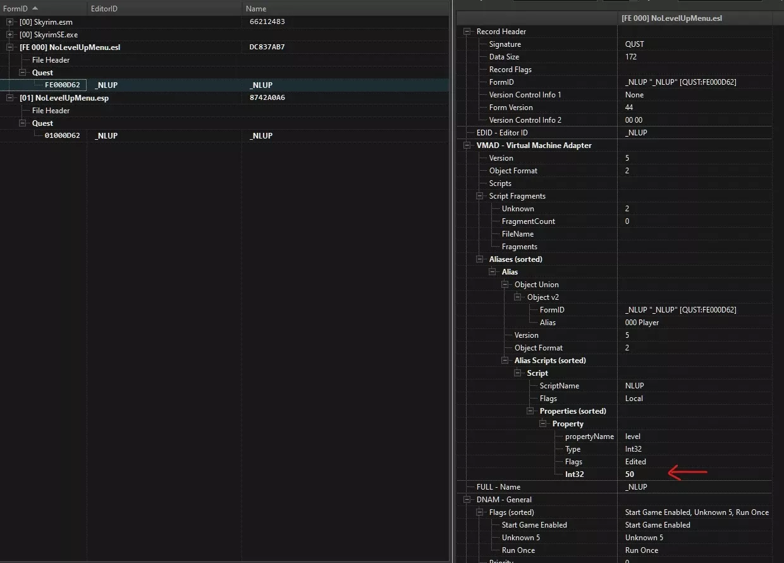This screenshot has width=784, height=563.
Task: Select the FragmentCount row label
Action: point(529,221)
